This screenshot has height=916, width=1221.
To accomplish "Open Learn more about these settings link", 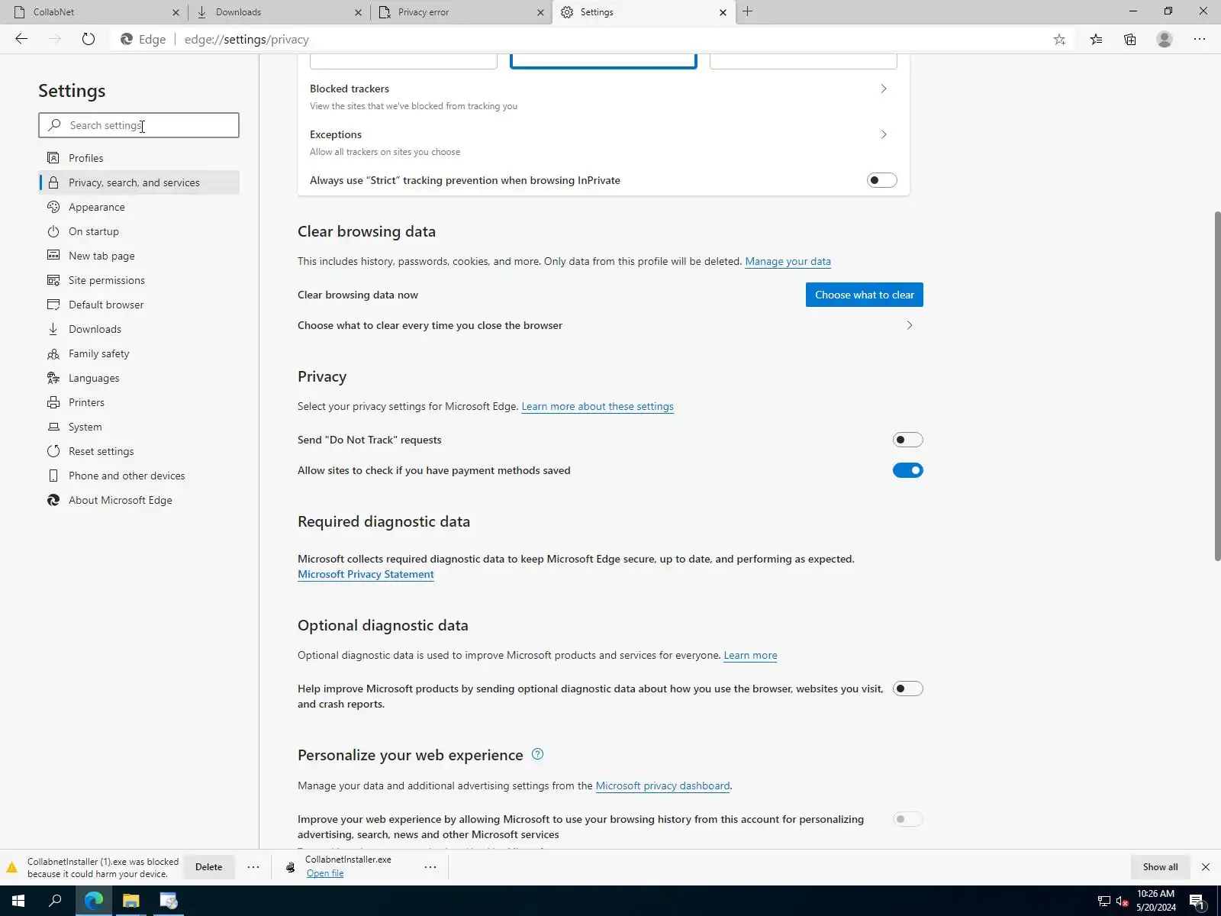I will click(x=598, y=406).
